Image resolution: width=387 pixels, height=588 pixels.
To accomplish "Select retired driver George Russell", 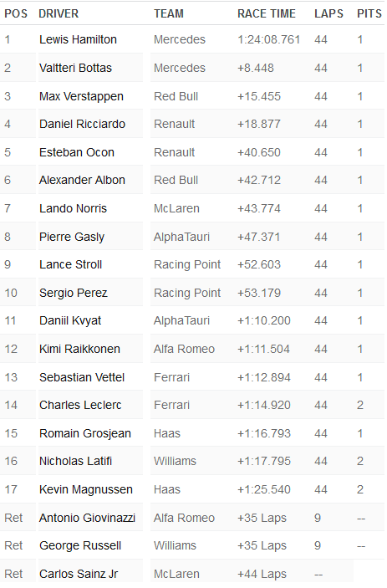I will pyautogui.click(x=80, y=545).
